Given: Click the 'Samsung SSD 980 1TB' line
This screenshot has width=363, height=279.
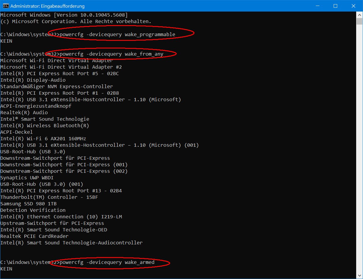Looking at the screenshot, I should click(28, 204).
